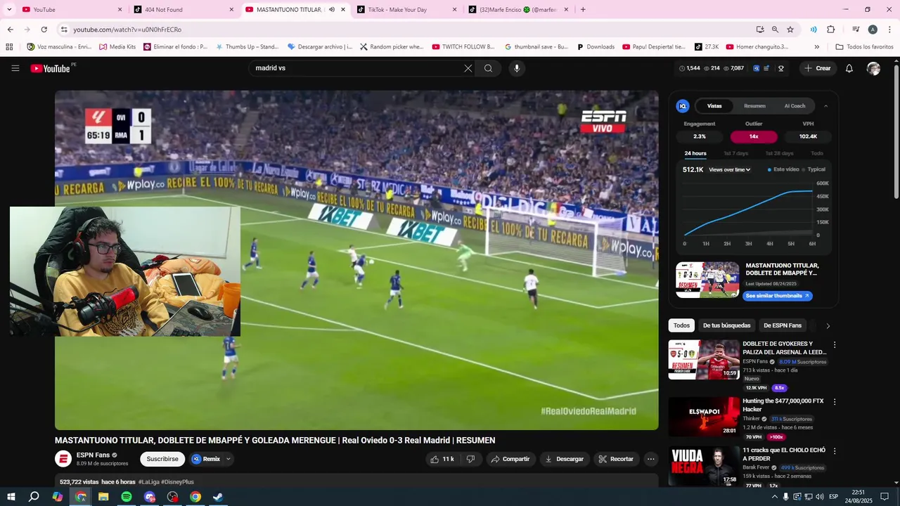Viewport: 900px width, 506px height.
Task: Open options for Hunting the FTX Hacker video
Action: (835, 402)
